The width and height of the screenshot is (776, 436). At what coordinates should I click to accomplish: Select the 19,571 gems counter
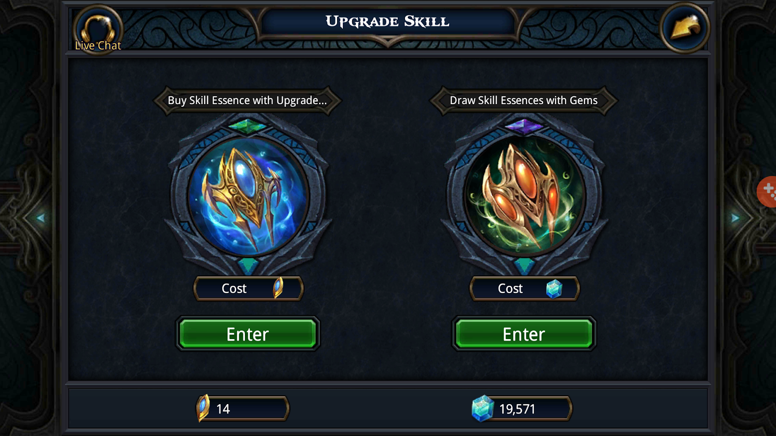(x=522, y=408)
